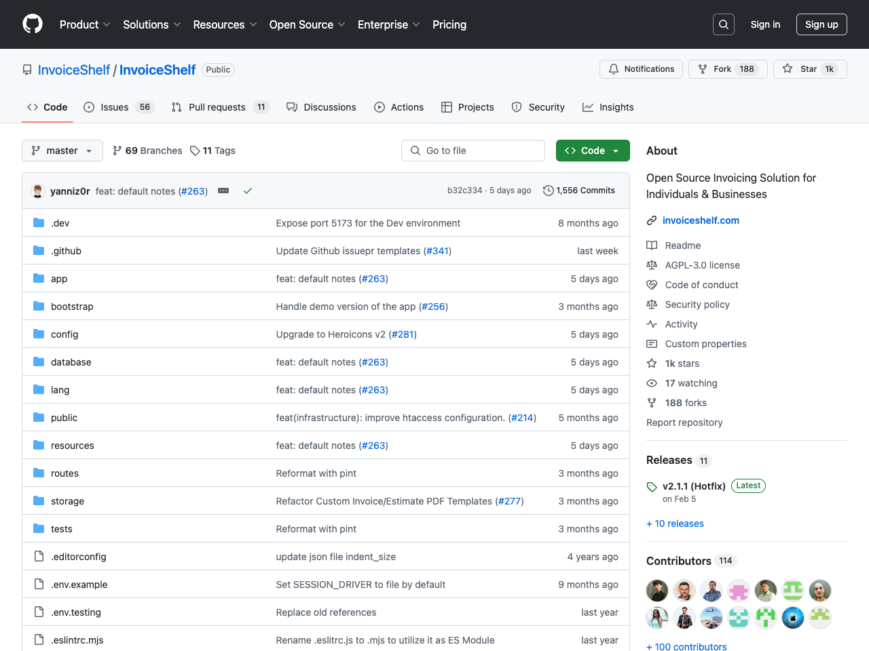Expand the Open Source menu

pyautogui.click(x=307, y=24)
